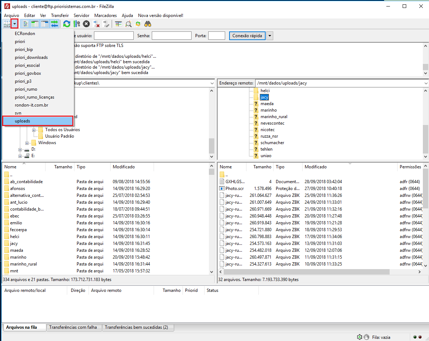429x341 pixels.
Task: Sort local files by Nome column
Action: pyautogui.click(x=23, y=167)
